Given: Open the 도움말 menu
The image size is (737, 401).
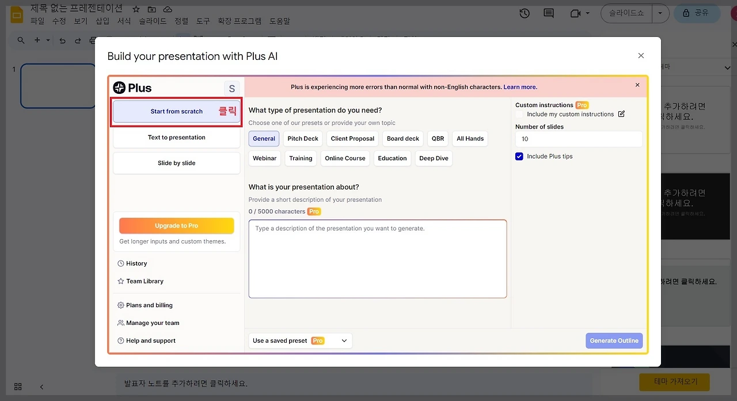Looking at the screenshot, I should coord(280,21).
